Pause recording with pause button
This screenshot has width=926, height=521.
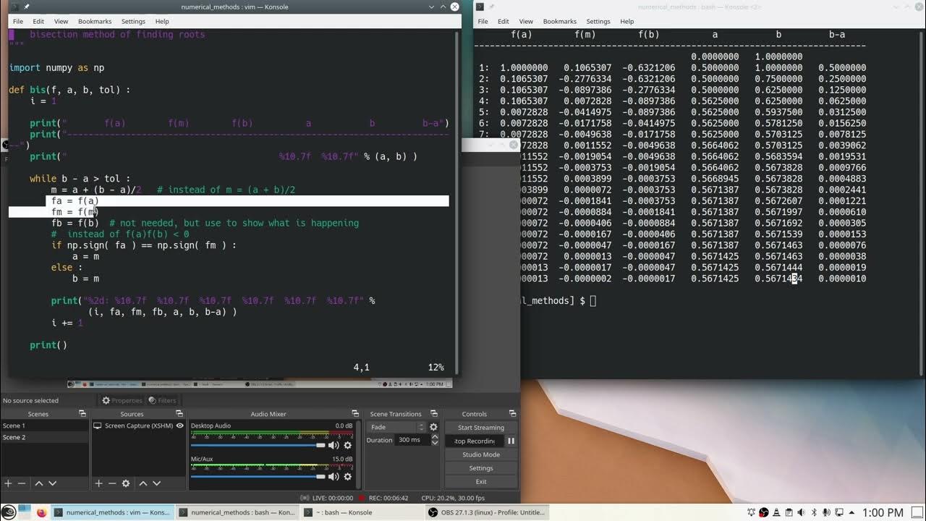[x=511, y=441]
